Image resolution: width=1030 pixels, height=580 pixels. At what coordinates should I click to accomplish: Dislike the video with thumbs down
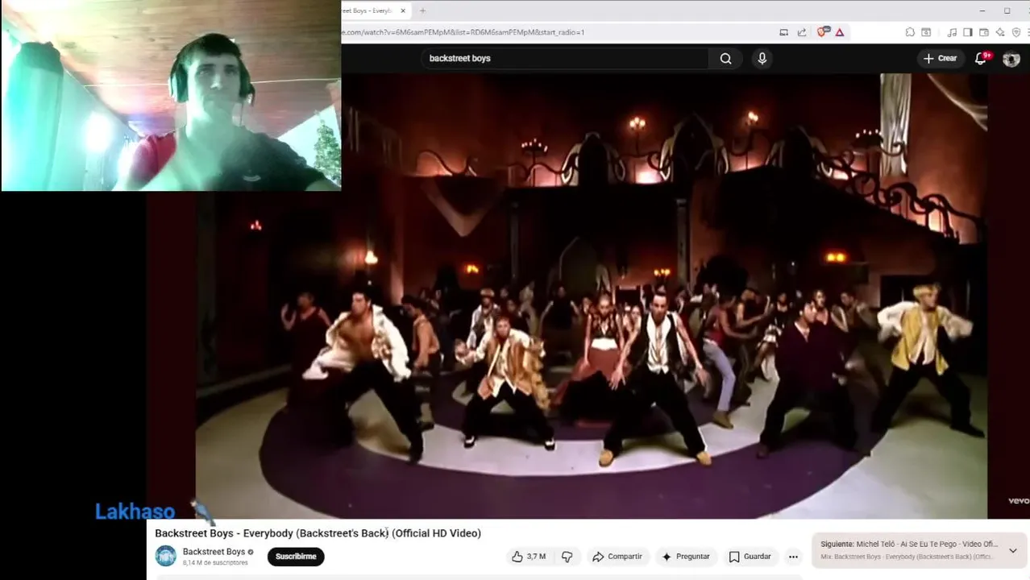pyautogui.click(x=567, y=557)
